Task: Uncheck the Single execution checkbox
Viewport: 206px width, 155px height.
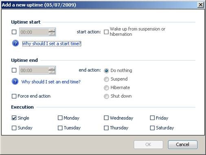Action: 14,118
